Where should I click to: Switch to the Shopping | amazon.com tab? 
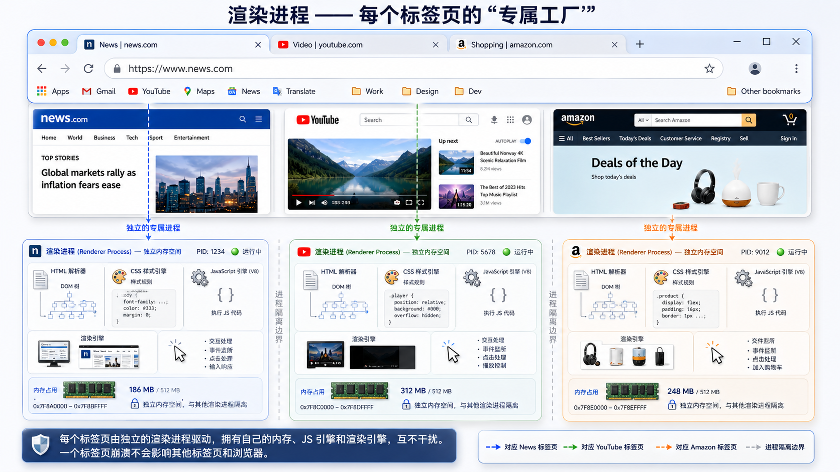[538, 45]
